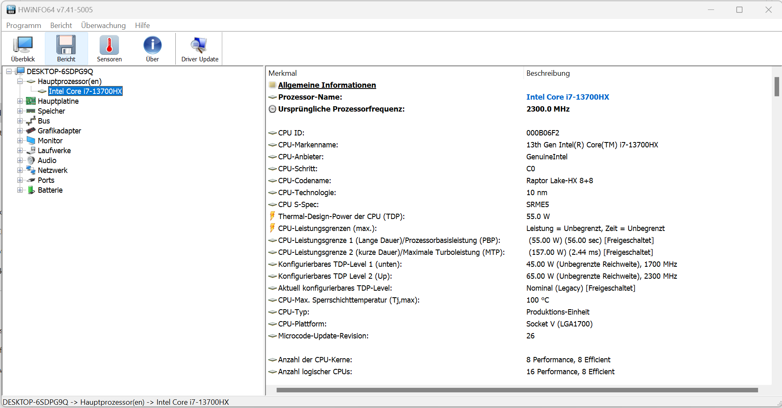Click the Hauptplatine board icon
Viewport: 782px width, 408px height.
[31, 101]
